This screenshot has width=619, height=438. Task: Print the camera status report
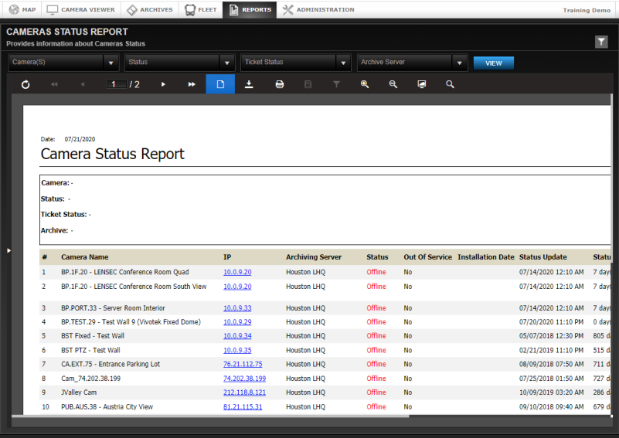[x=279, y=84]
